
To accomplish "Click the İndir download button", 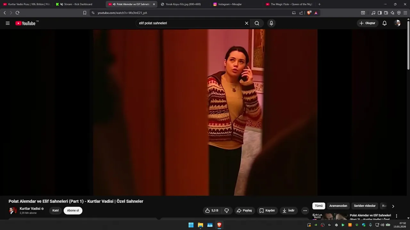I will click(289, 211).
